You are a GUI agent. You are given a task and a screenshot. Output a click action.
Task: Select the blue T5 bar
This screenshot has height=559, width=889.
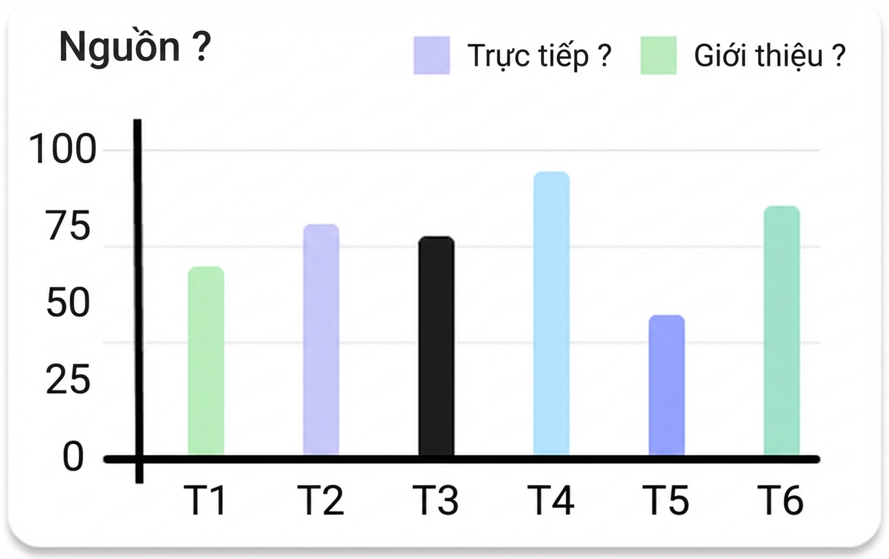(667, 385)
